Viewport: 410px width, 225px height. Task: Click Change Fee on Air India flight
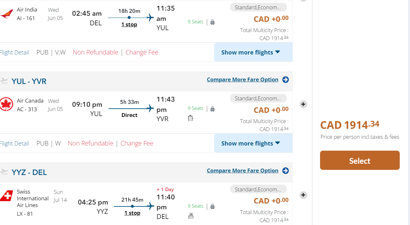pyautogui.click(x=142, y=52)
